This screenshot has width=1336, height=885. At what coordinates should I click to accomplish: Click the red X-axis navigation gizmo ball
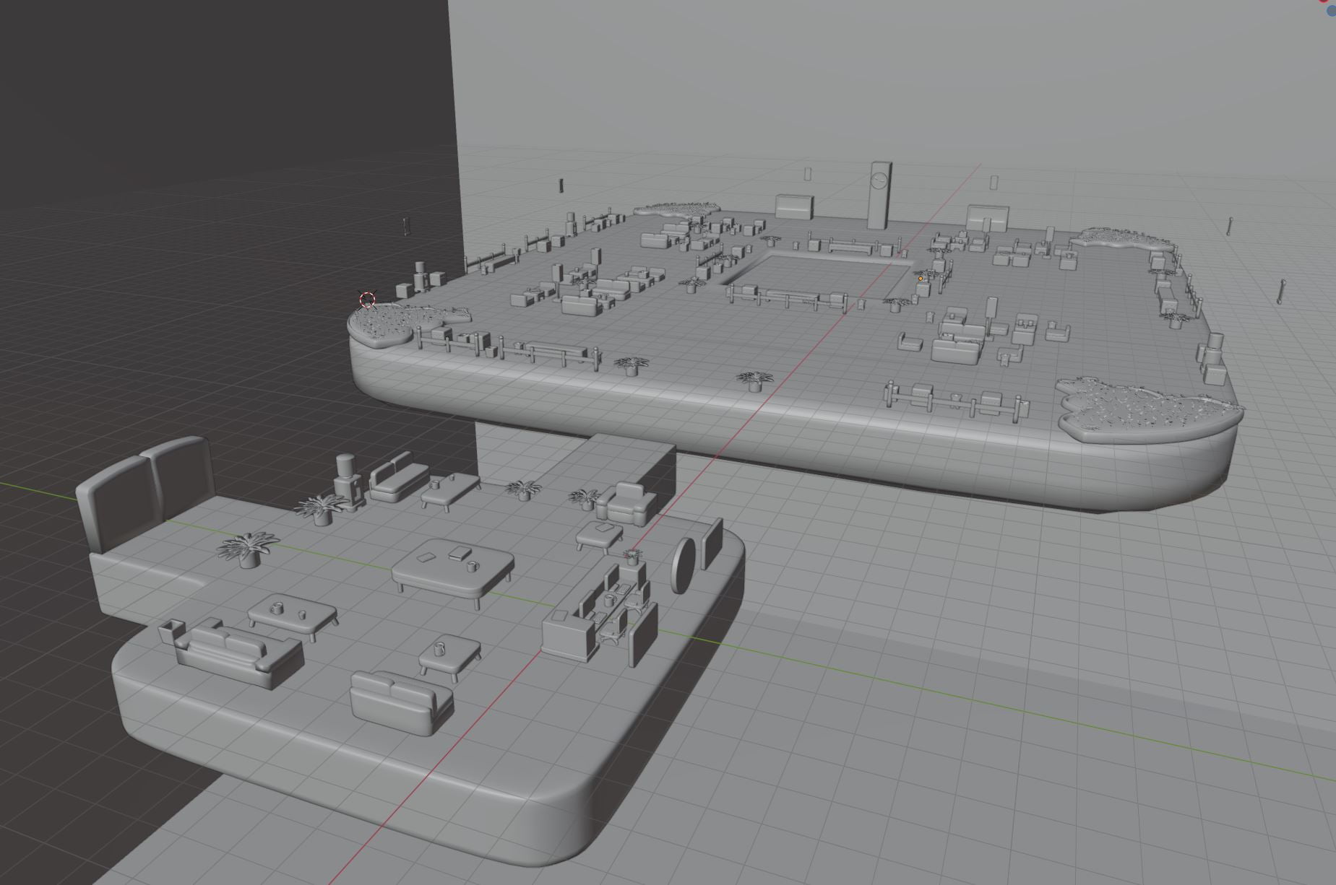(1324, 1)
